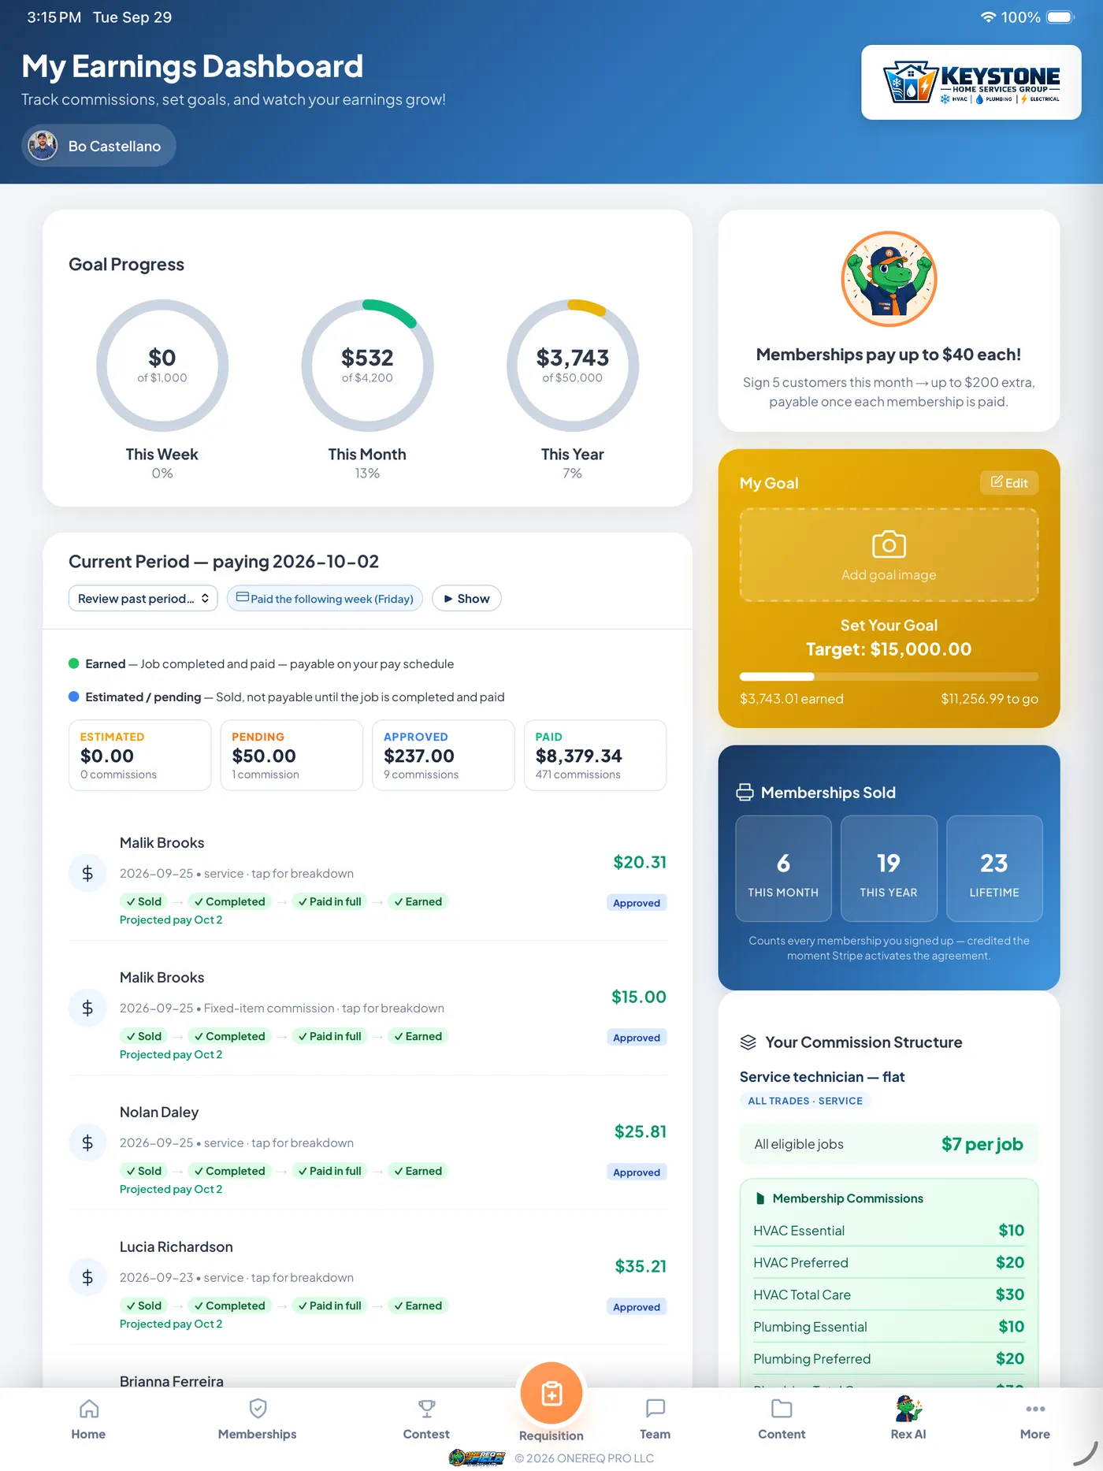Tap the orange Requisition clipboard button
This screenshot has height=1471, width=1103.
coord(551,1393)
